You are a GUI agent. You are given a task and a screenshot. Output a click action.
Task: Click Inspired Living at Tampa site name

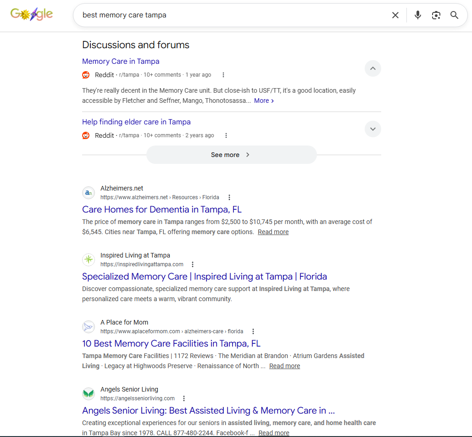click(x=135, y=255)
